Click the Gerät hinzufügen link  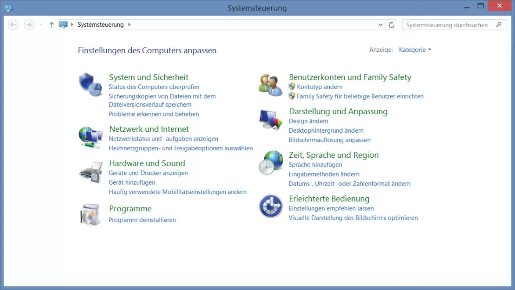point(132,182)
